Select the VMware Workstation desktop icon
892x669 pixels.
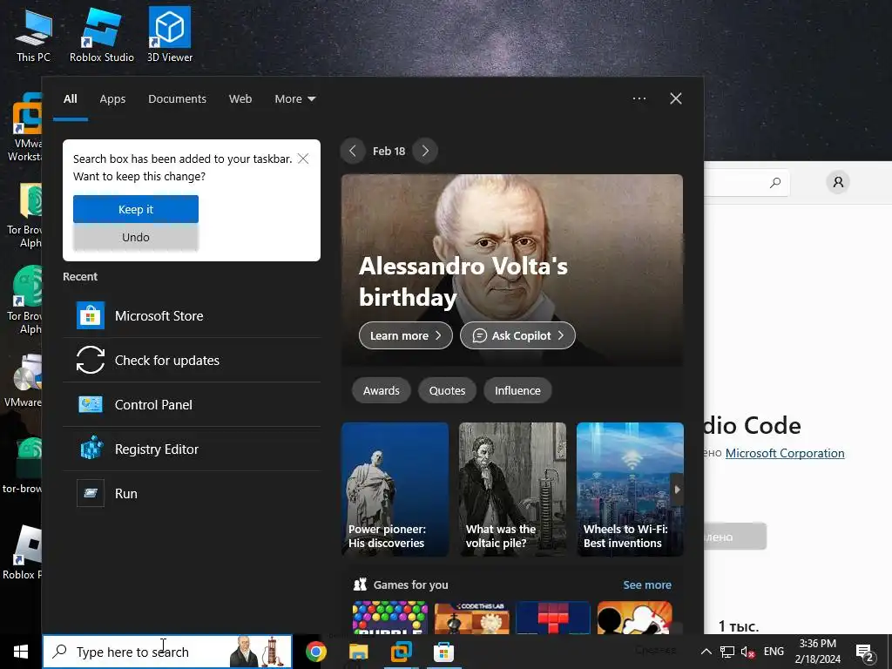[x=25, y=126]
